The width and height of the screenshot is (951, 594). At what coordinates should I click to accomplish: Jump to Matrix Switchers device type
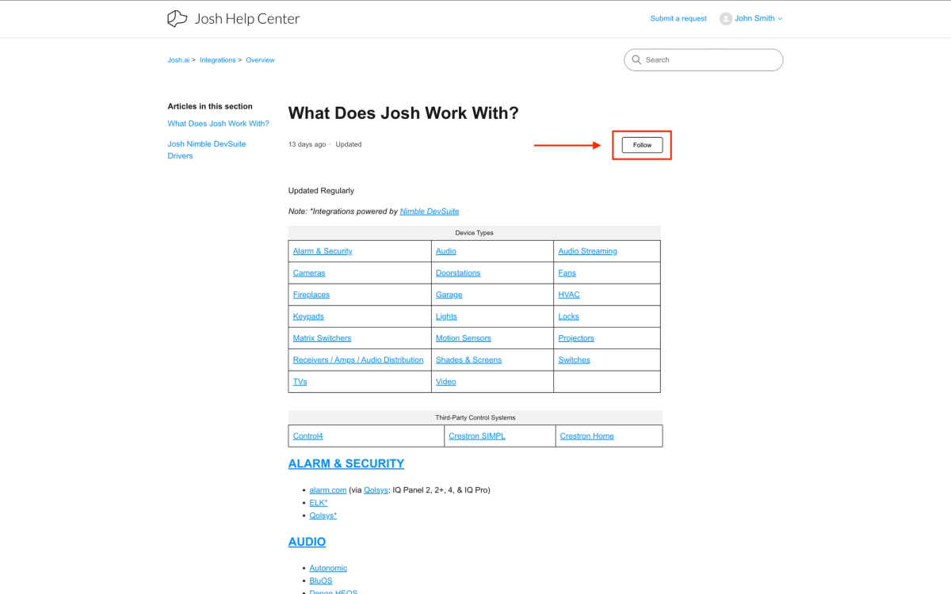(322, 338)
